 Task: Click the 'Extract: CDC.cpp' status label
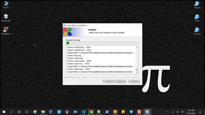coord(73,40)
